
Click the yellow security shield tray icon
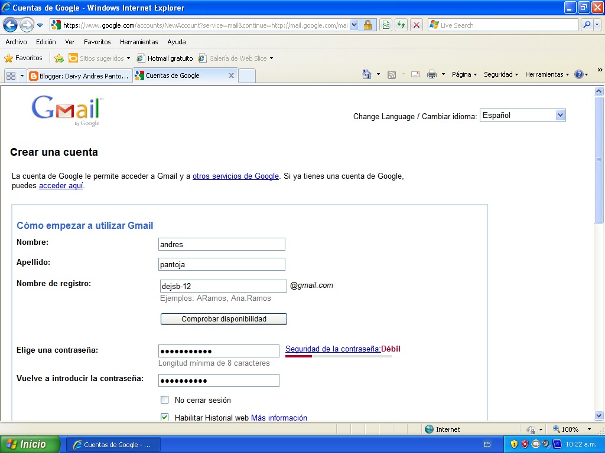point(514,444)
